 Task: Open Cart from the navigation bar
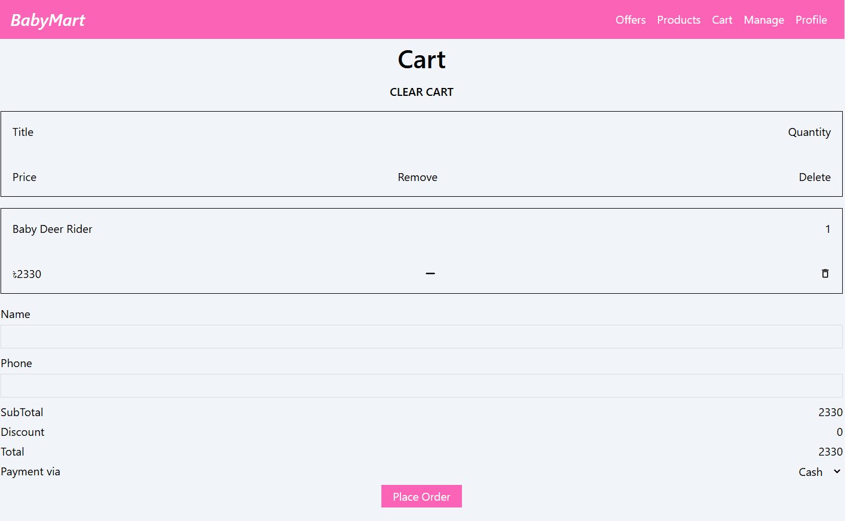point(722,20)
